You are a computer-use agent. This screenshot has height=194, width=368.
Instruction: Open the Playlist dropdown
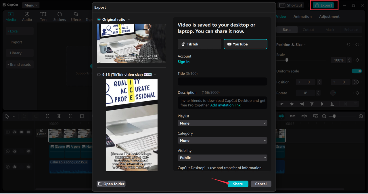[223, 123]
